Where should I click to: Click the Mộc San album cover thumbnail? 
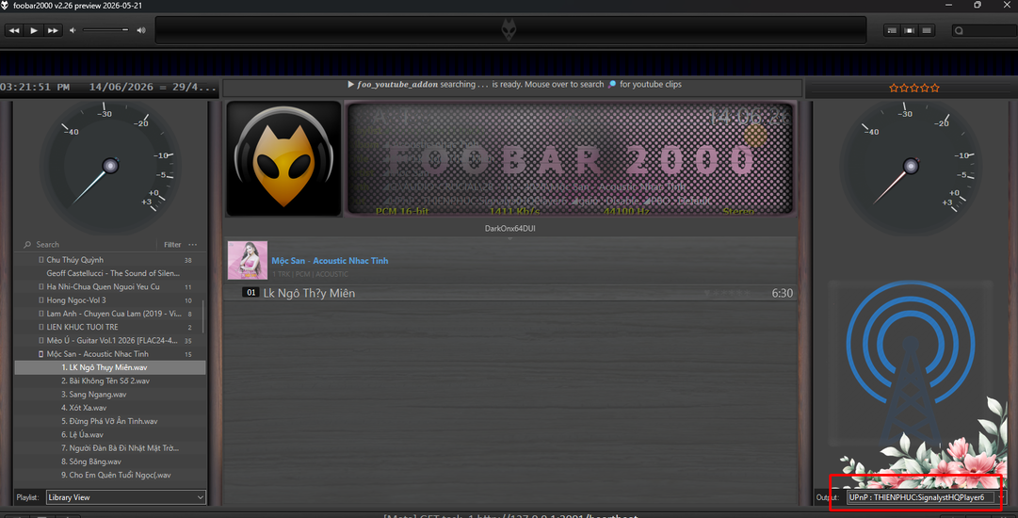[248, 260]
